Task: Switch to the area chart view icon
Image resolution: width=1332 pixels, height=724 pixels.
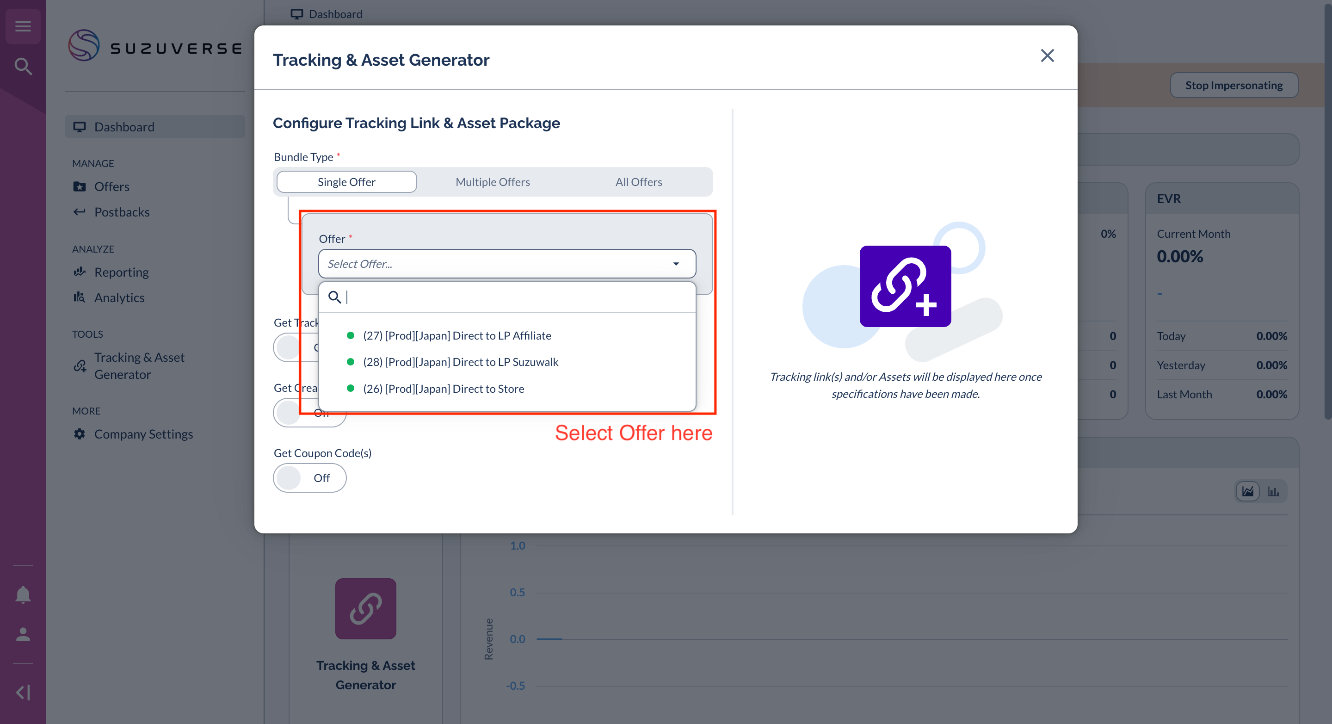Action: coord(1247,491)
